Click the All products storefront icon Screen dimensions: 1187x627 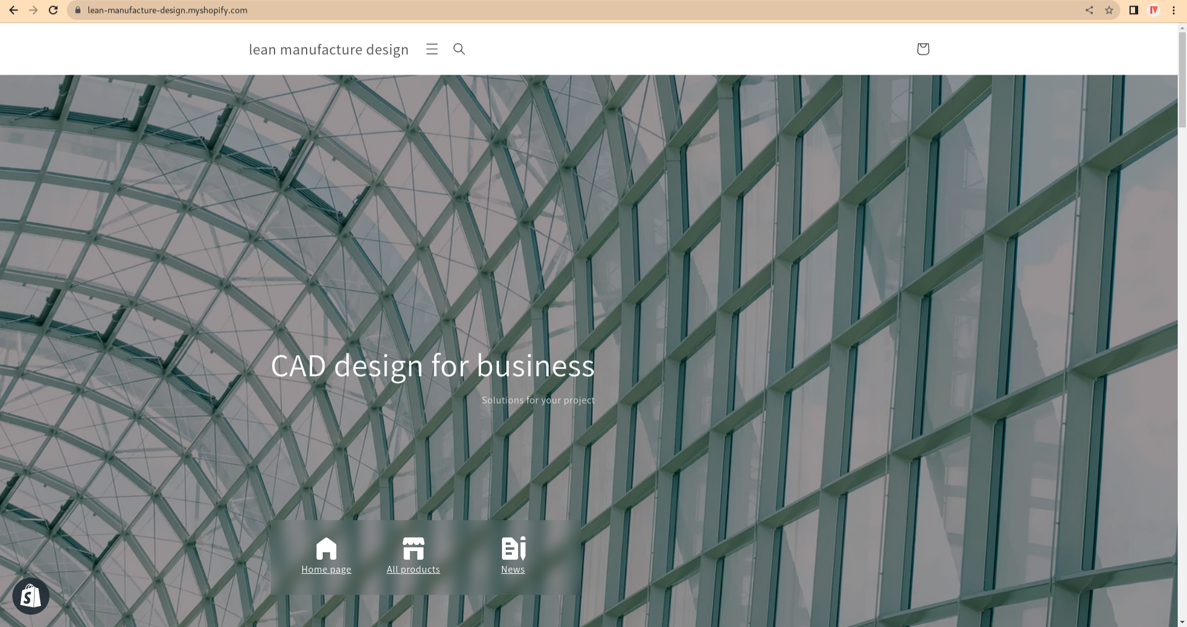[x=413, y=547]
